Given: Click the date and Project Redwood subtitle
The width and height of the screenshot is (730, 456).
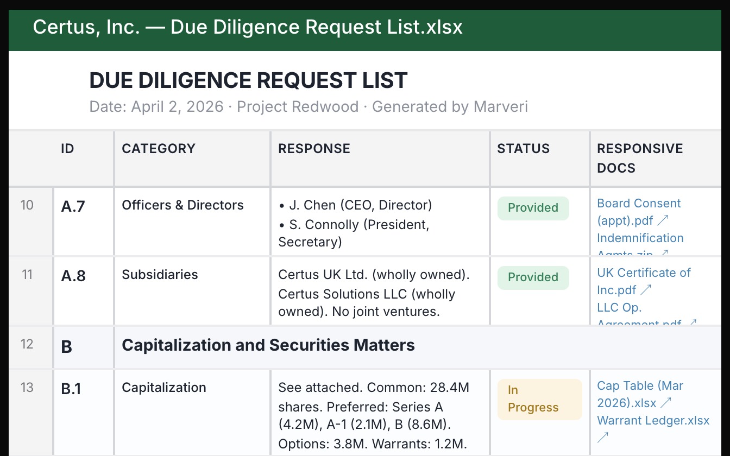Looking at the screenshot, I should pyautogui.click(x=309, y=106).
